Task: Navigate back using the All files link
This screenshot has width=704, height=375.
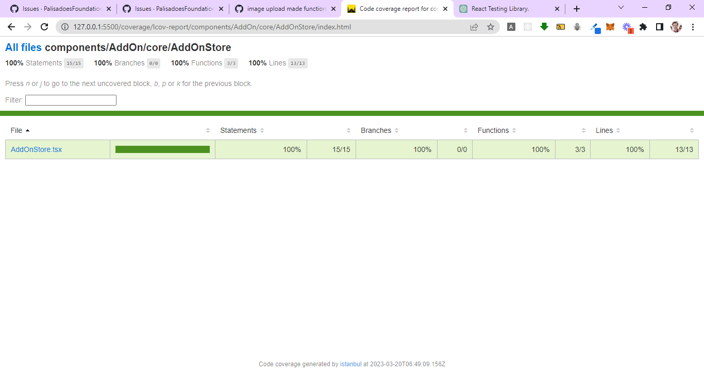Action: pyautogui.click(x=22, y=47)
